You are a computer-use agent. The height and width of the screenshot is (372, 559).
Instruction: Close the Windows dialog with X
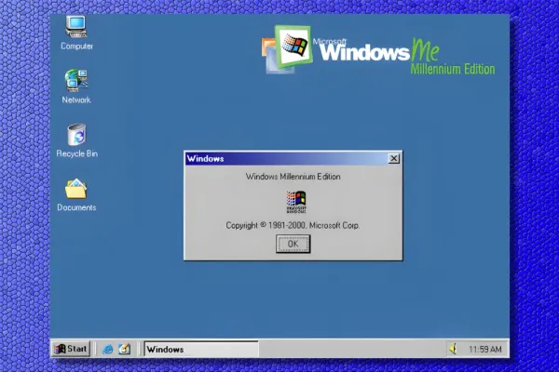point(393,158)
